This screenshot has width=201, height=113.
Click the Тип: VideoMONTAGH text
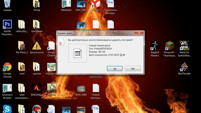coord(100,49)
